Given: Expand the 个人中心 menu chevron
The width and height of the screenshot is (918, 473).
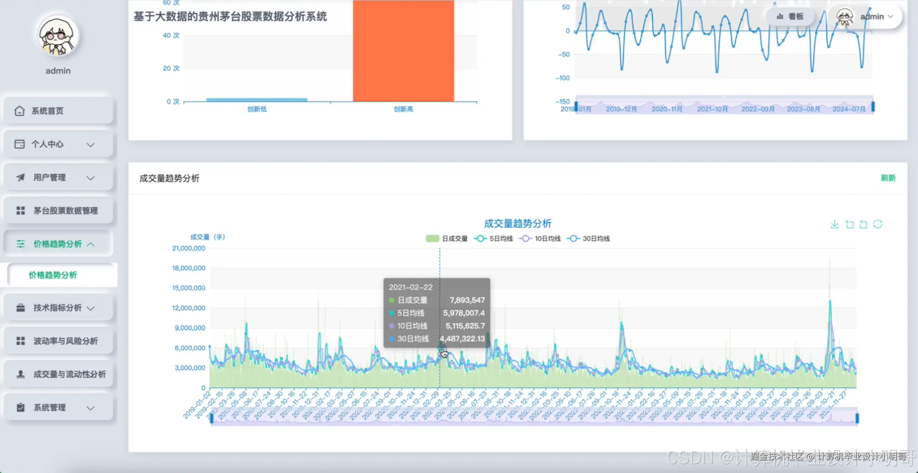Looking at the screenshot, I should pos(91,145).
